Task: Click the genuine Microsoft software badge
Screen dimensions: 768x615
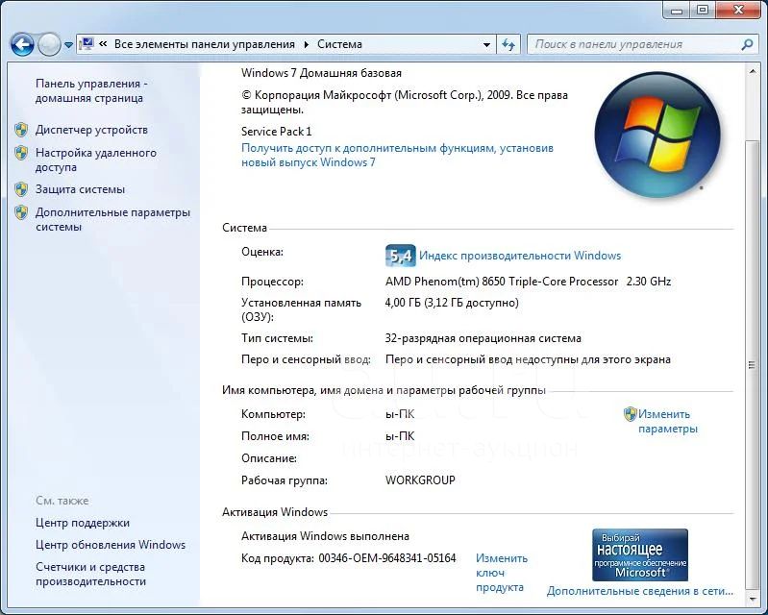Action: 640,554
